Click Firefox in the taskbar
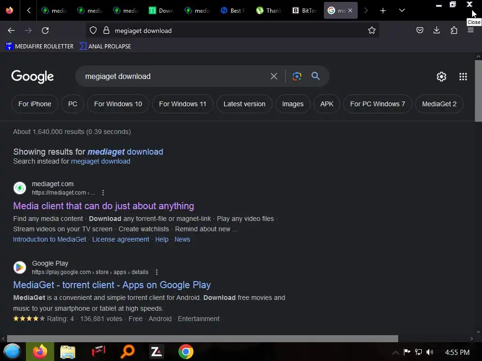The height and width of the screenshot is (361, 482). (40, 352)
